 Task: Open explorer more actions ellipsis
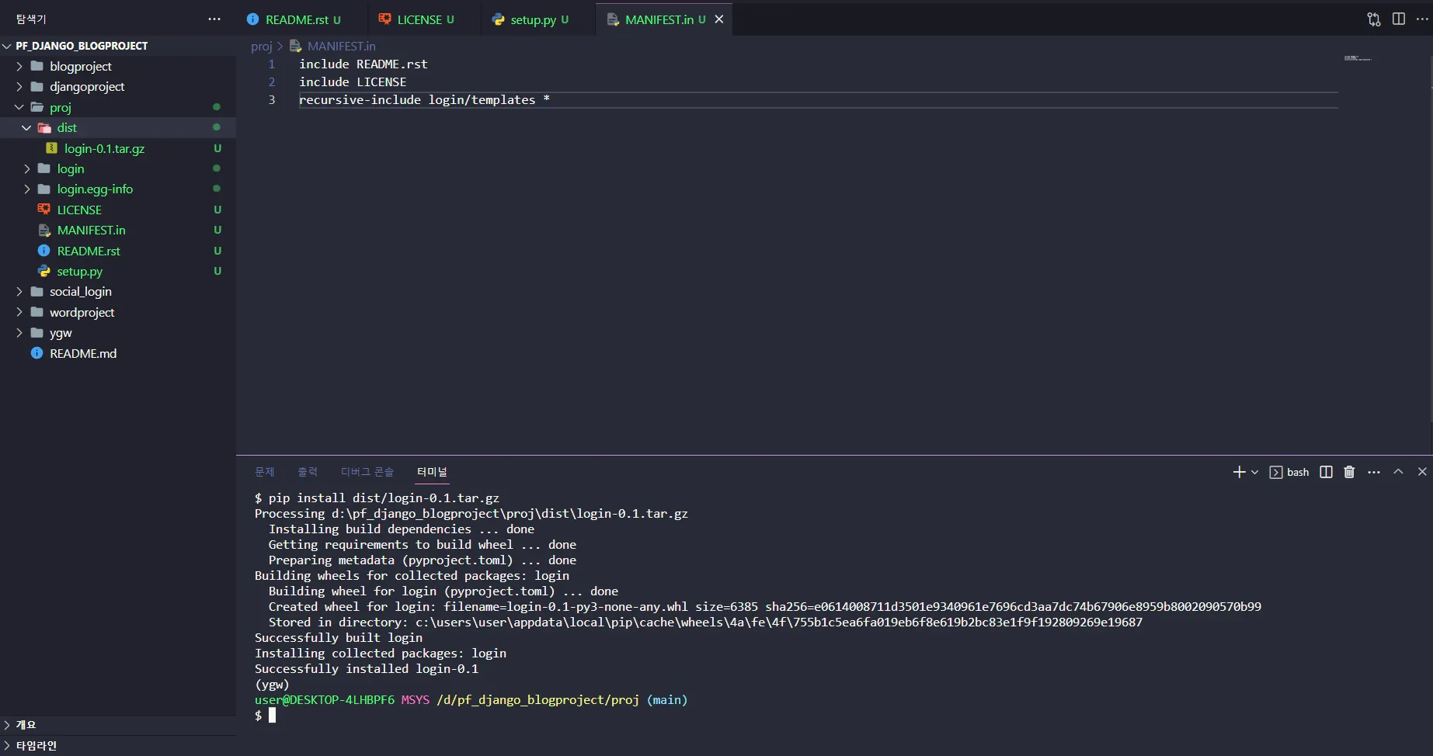214,19
